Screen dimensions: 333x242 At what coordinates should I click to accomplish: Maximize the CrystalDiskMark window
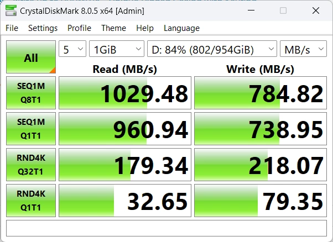pos(283,10)
